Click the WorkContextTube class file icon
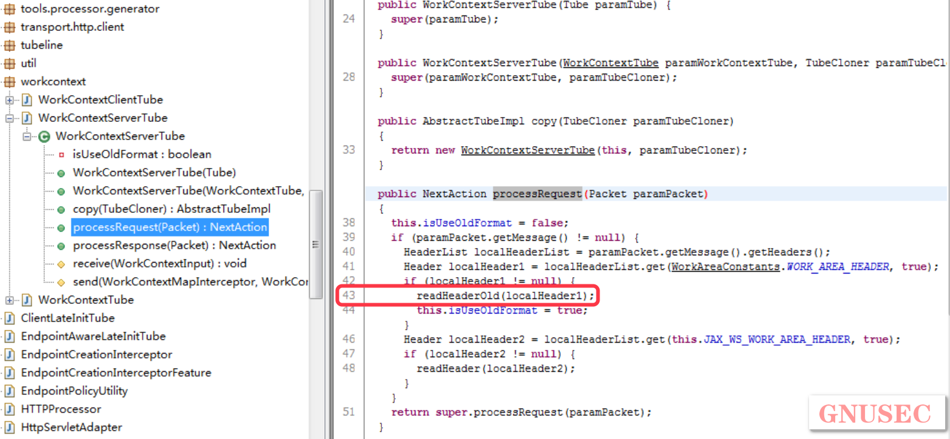Screen dimensions: 950x439 [27, 300]
